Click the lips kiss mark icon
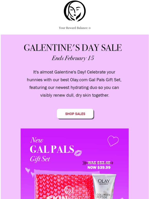 [78, 153]
